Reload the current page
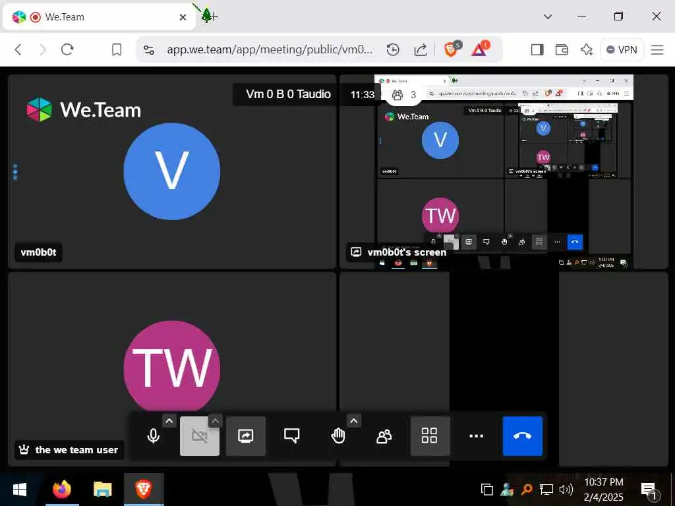 click(x=67, y=49)
